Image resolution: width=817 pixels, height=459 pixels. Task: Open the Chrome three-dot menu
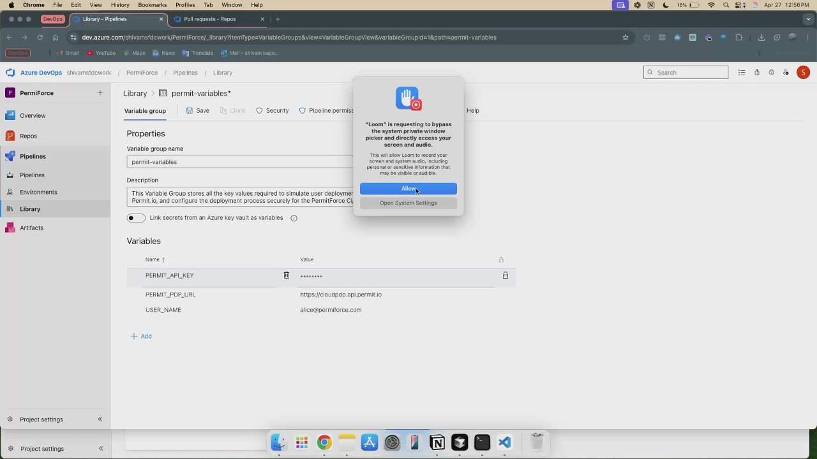click(x=807, y=38)
